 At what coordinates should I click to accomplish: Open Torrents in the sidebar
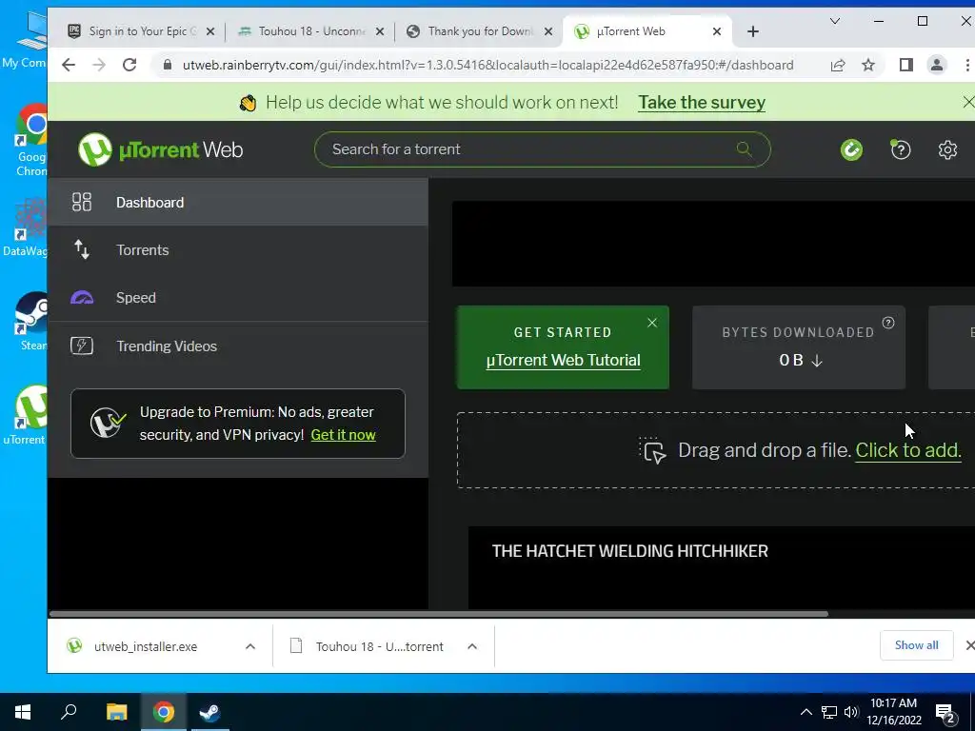(237, 250)
